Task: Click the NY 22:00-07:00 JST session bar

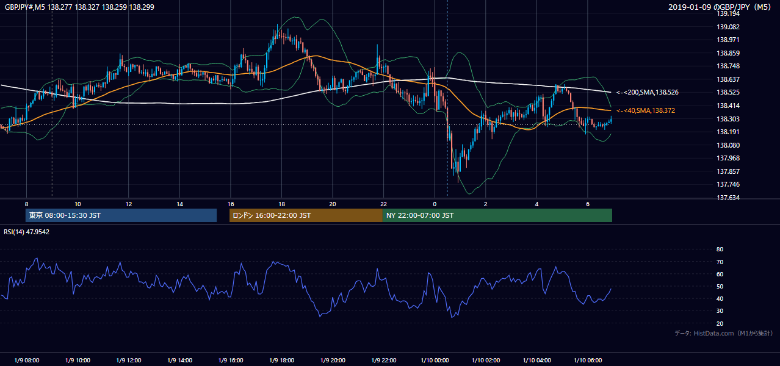Action: click(x=497, y=215)
